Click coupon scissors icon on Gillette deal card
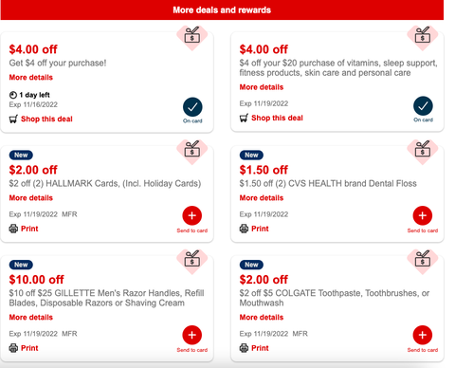This screenshot has height=368, width=455. click(192, 259)
